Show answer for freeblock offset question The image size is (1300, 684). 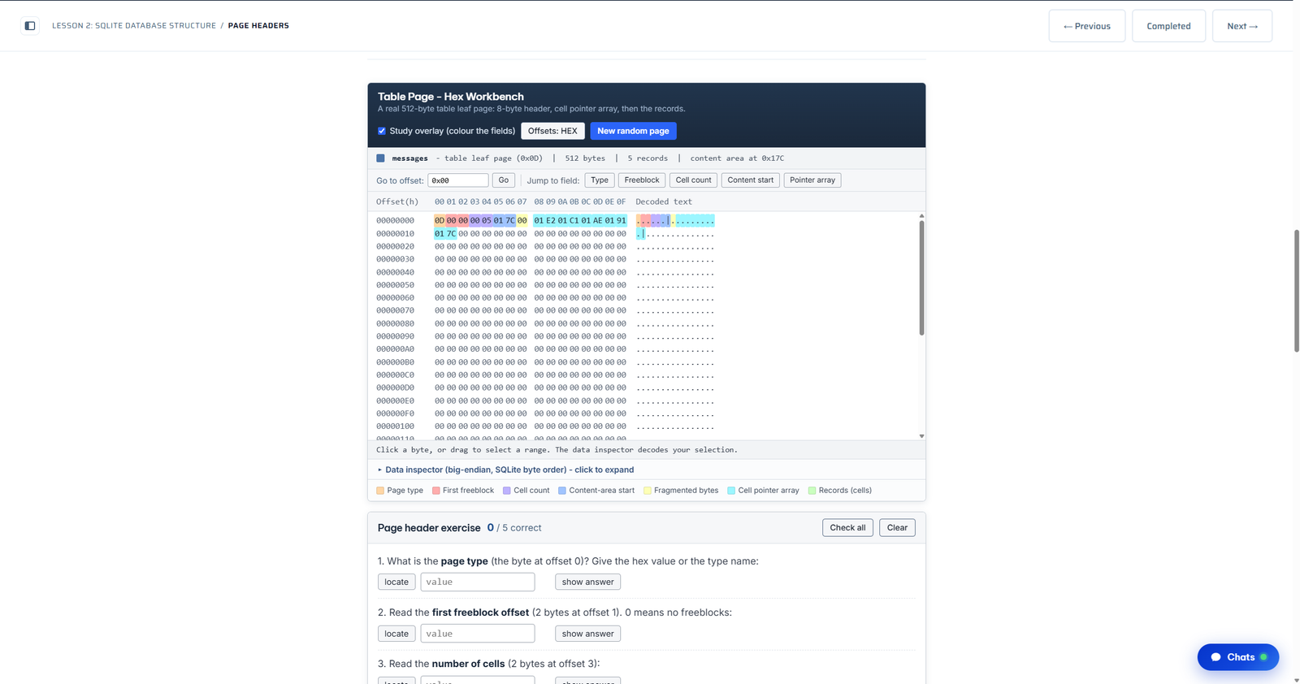click(x=587, y=634)
